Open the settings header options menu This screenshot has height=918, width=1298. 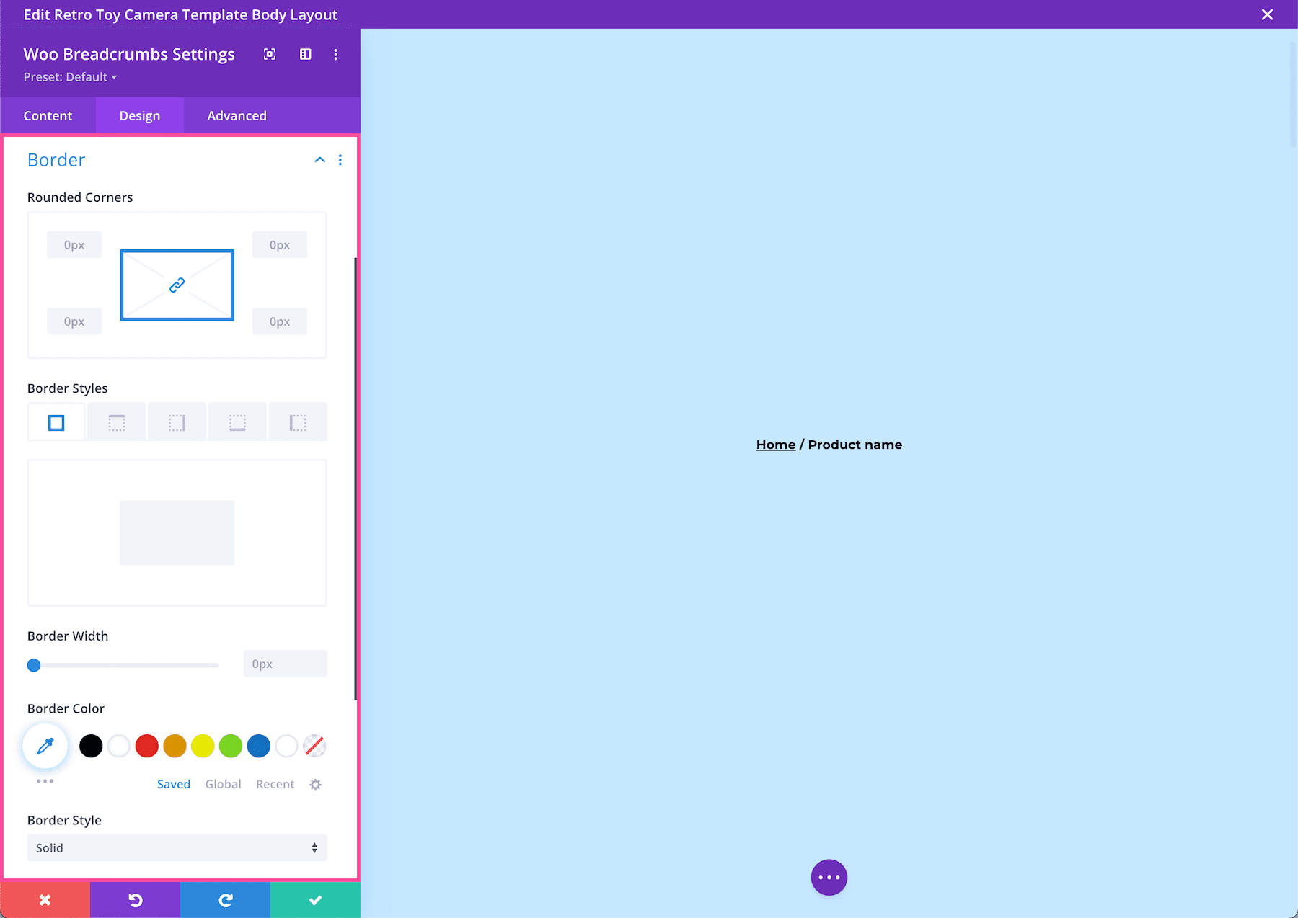pyautogui.click(x=335, y=54)
